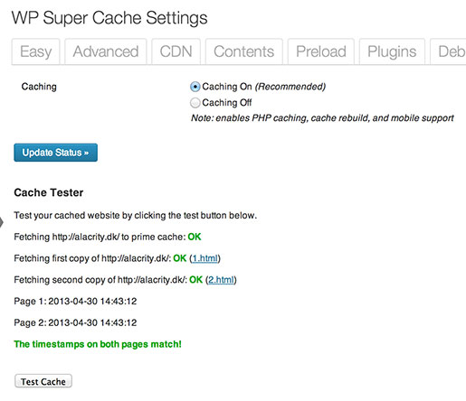Click the Test Cache button
Screen dimensions: 466x401
pyautogui.click(x=43, y=381)
